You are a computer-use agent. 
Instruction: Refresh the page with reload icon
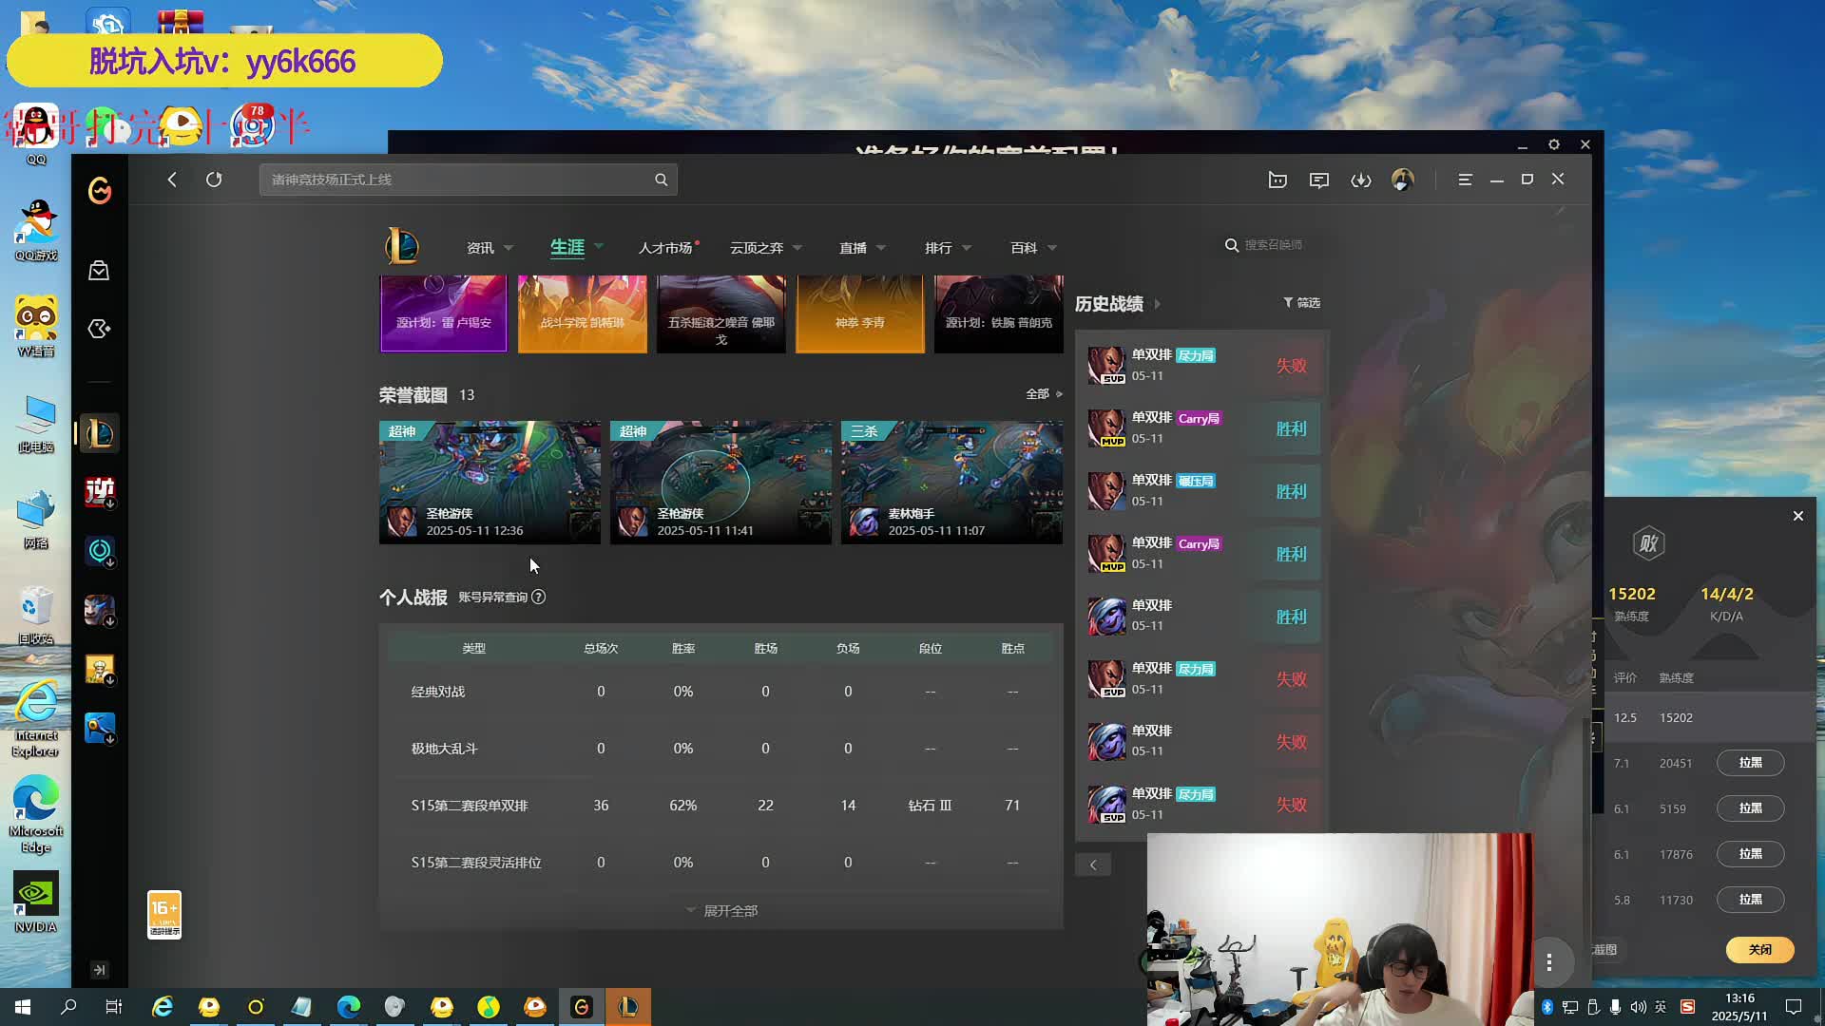[214, 180]
